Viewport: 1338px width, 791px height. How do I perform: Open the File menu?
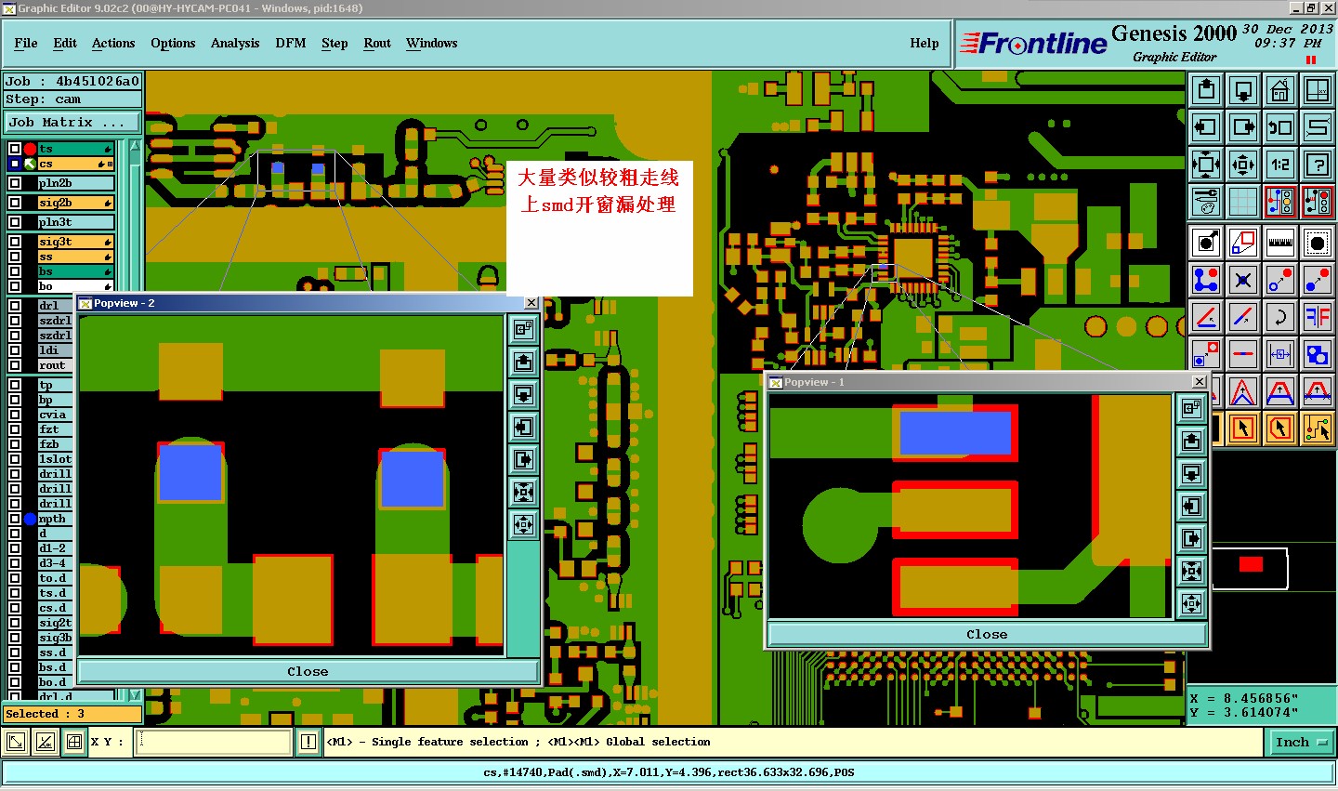pos(26,43)
